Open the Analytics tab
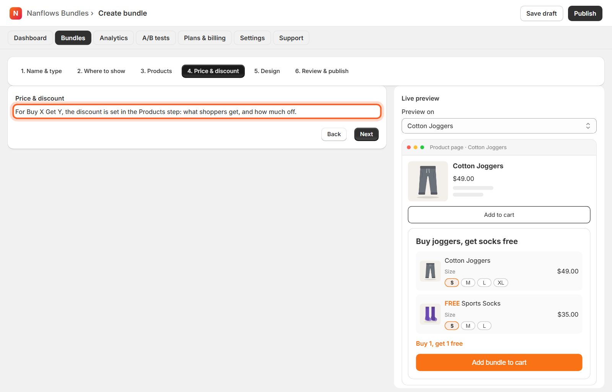612x392 pixels. (114, 38)
